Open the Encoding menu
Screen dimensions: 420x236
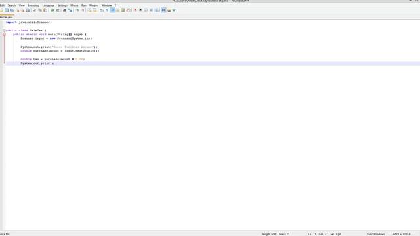coord(33,5)
